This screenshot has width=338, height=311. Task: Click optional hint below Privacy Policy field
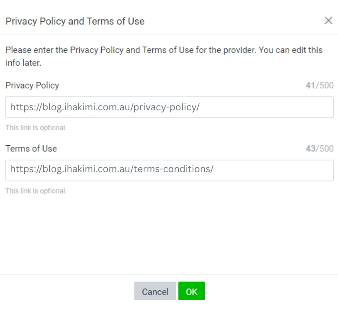(36, 128)
